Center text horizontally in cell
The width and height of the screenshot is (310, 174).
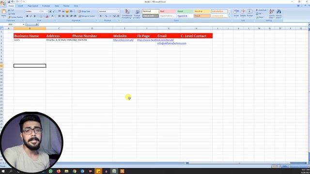(x=63, y=16)
